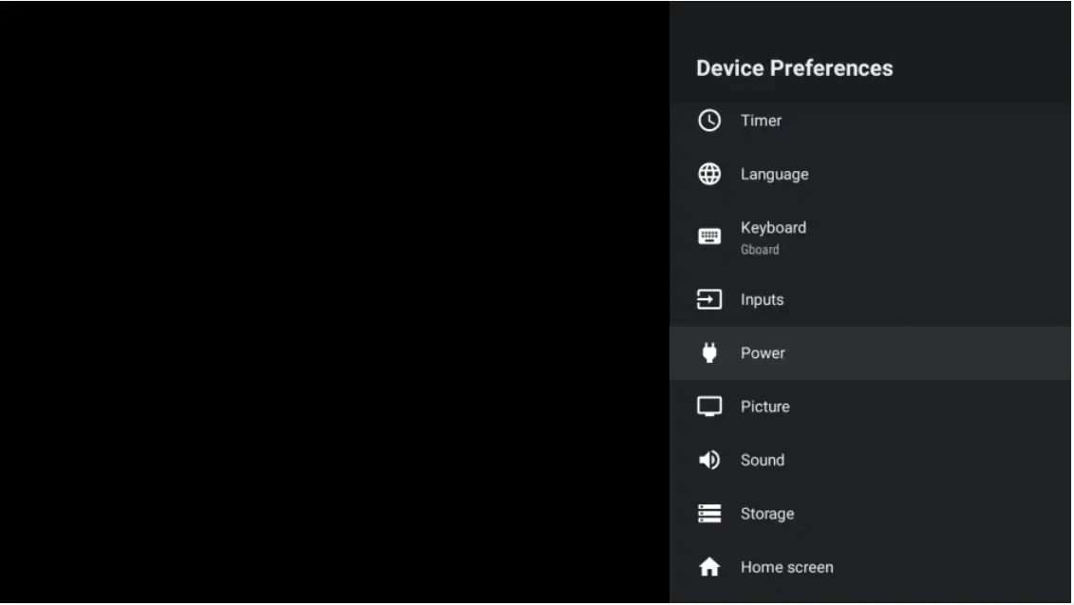
Task: Click the clock icon beside Timer
Action: [x=709, y=121]
